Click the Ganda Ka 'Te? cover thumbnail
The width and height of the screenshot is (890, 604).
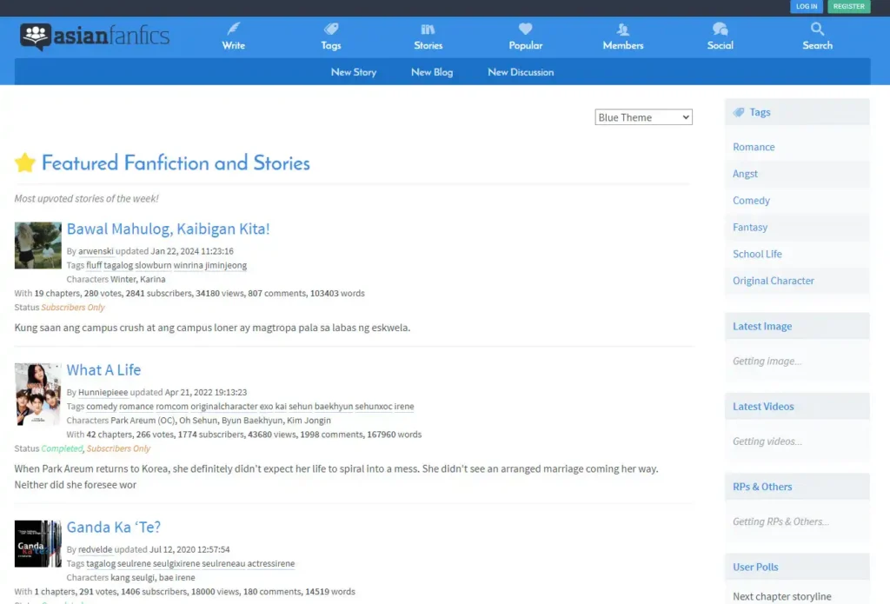37,543
